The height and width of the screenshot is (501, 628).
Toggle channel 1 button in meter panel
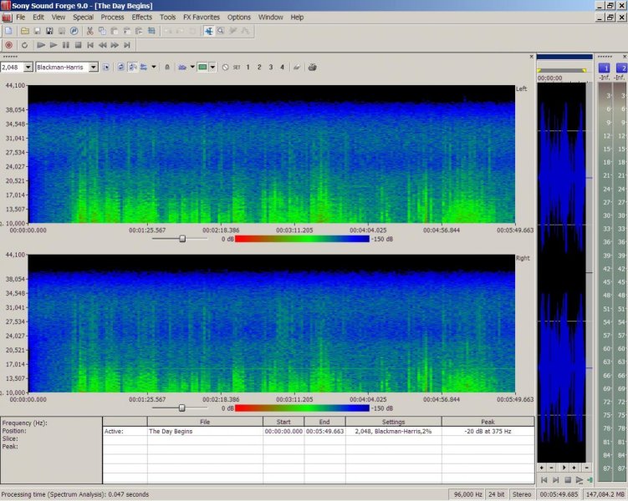(x=604, y=68)
